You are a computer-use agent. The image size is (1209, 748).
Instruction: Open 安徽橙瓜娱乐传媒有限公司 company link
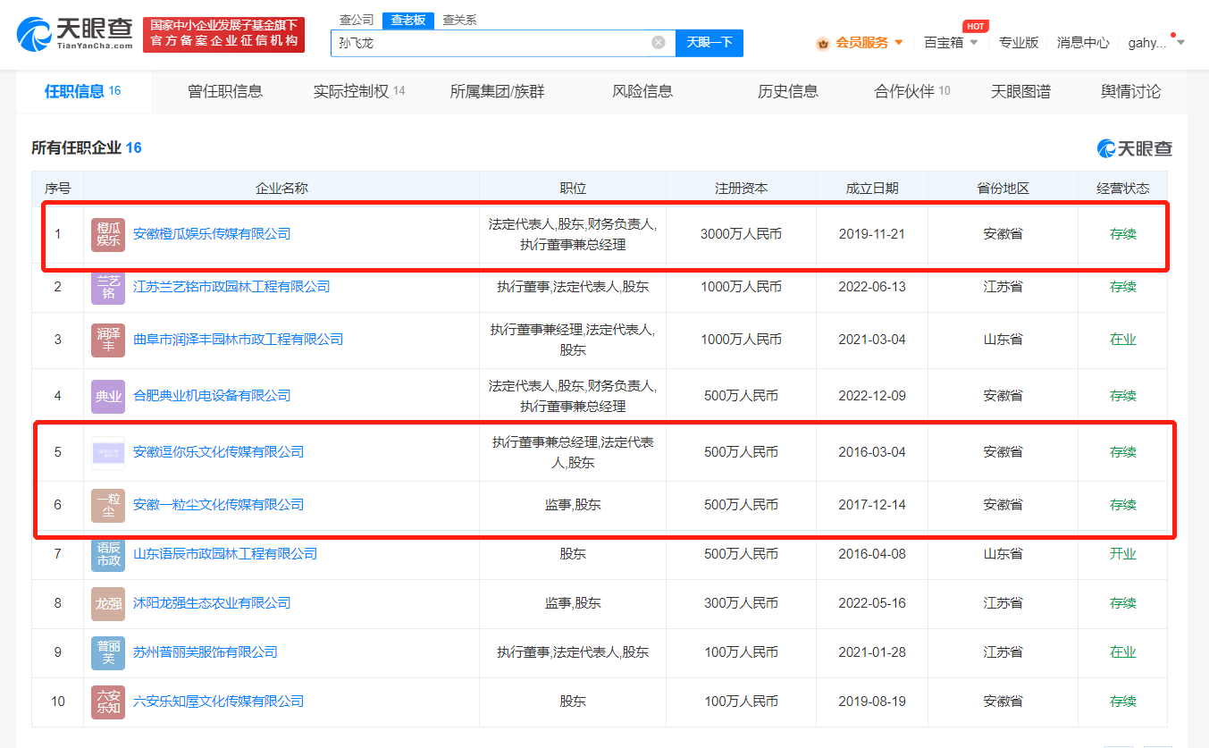tap(212, 234)
